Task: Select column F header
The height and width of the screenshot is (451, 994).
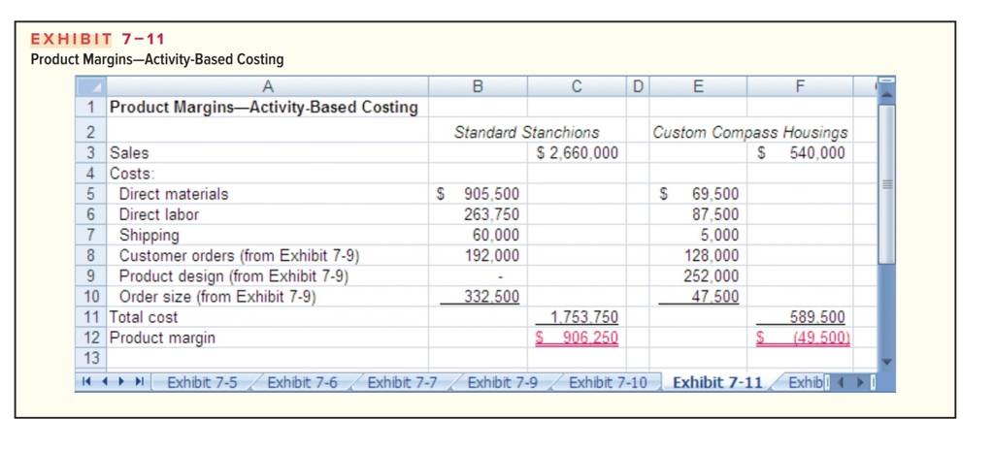Action: pyautogui.click(x=800, y=86)
